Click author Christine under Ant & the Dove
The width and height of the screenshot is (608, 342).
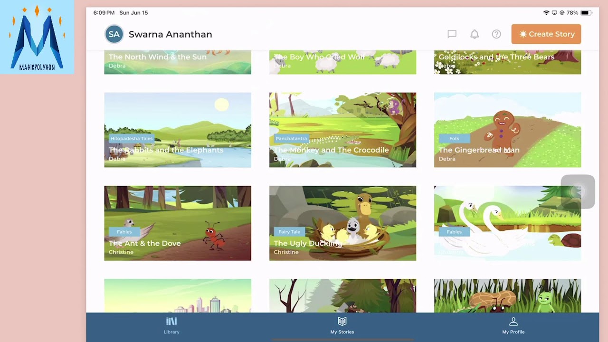coord(121,252)
